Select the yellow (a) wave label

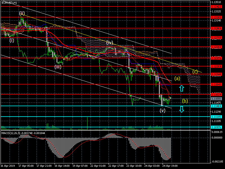(177, 79)
